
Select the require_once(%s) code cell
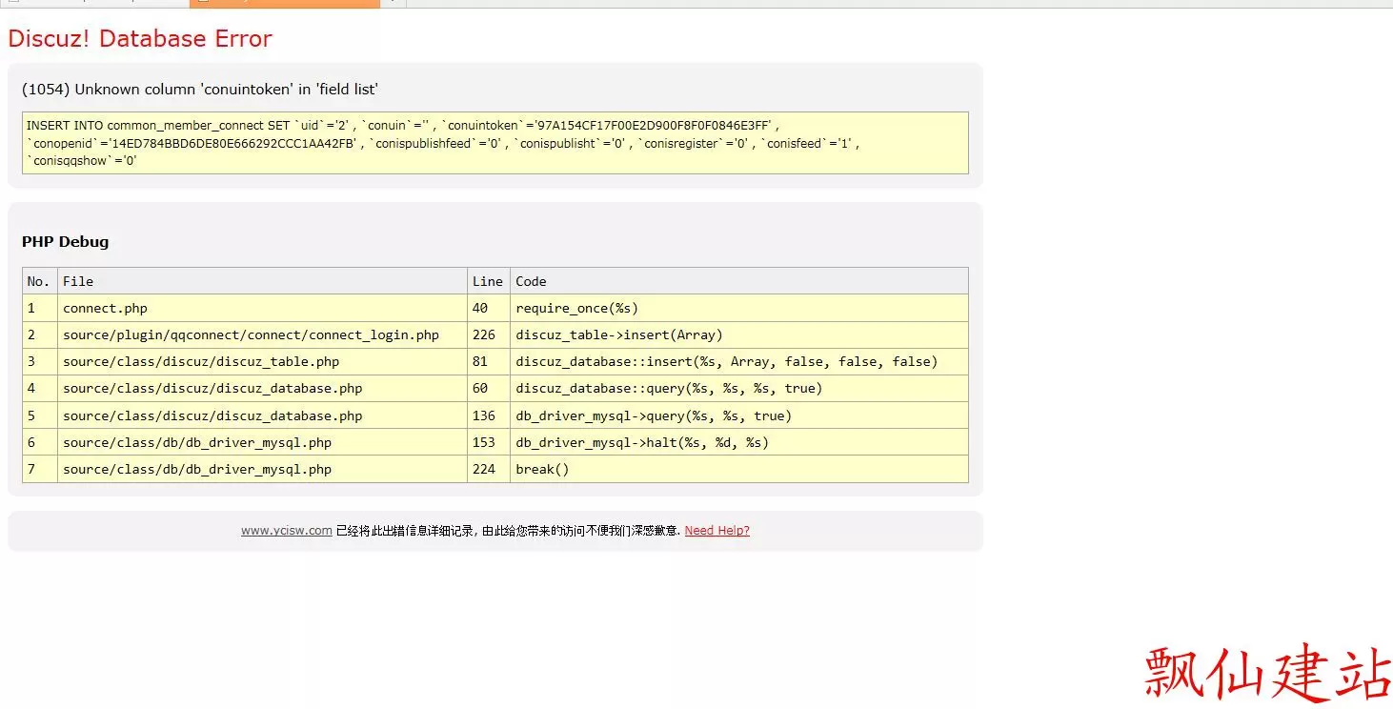tap(739, 308)
